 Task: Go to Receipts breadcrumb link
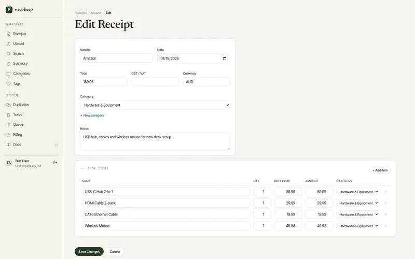(x=81, y=12)
